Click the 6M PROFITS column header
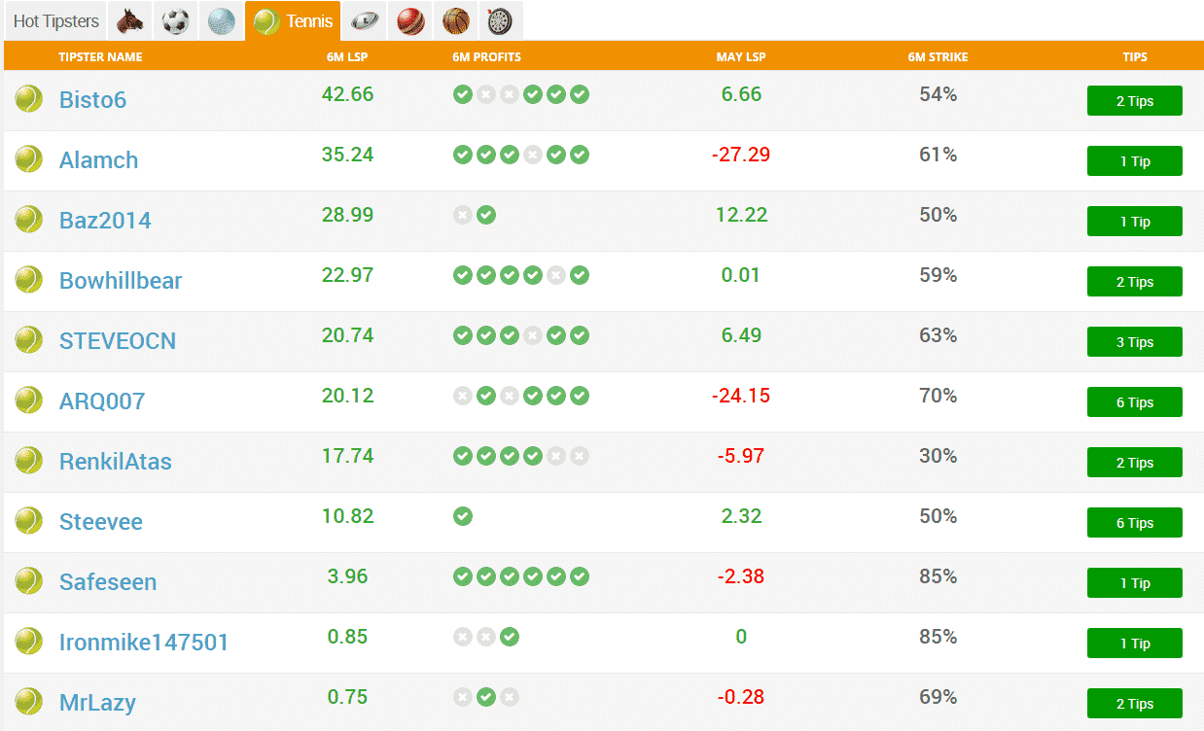 pyautogui.click(x=486, y=57)
